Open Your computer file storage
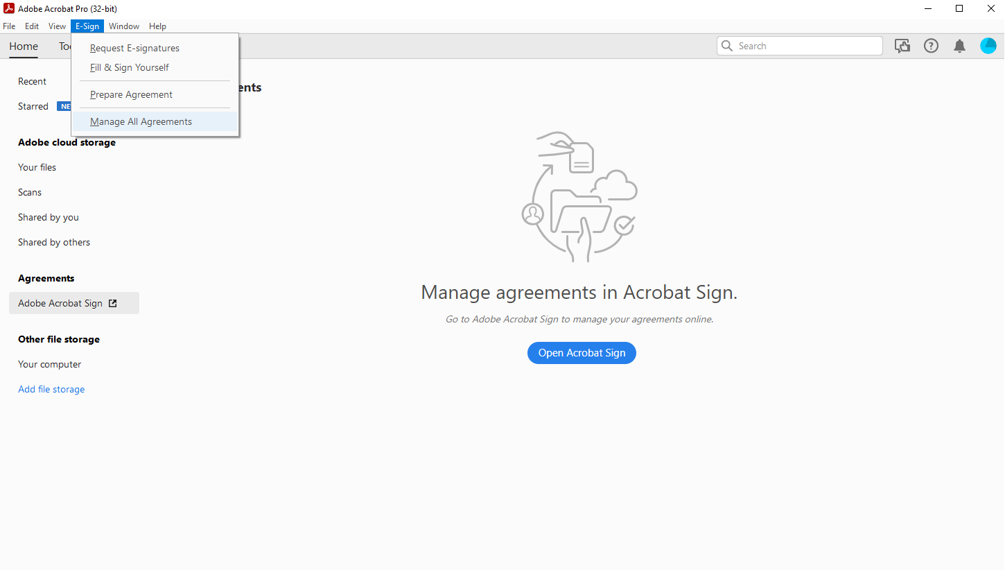The width and height of the screenshot is (1005, 570). click(x=50, y=364)
